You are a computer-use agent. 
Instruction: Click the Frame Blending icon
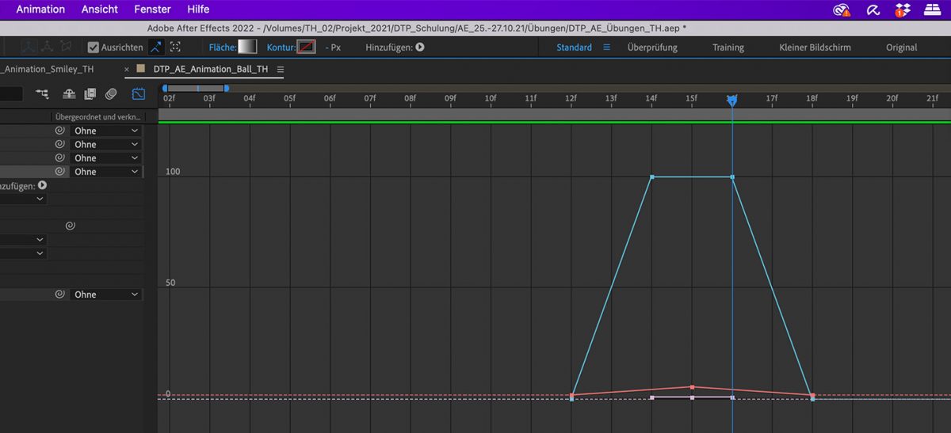point(90,94)
